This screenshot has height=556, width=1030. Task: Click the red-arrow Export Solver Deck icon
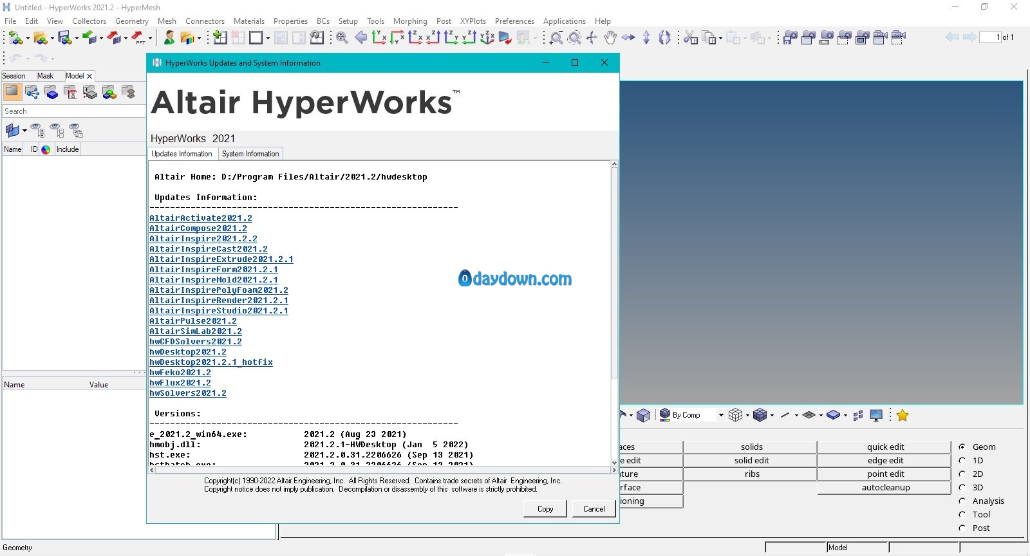pyautogui.click(x=114, y=38)
